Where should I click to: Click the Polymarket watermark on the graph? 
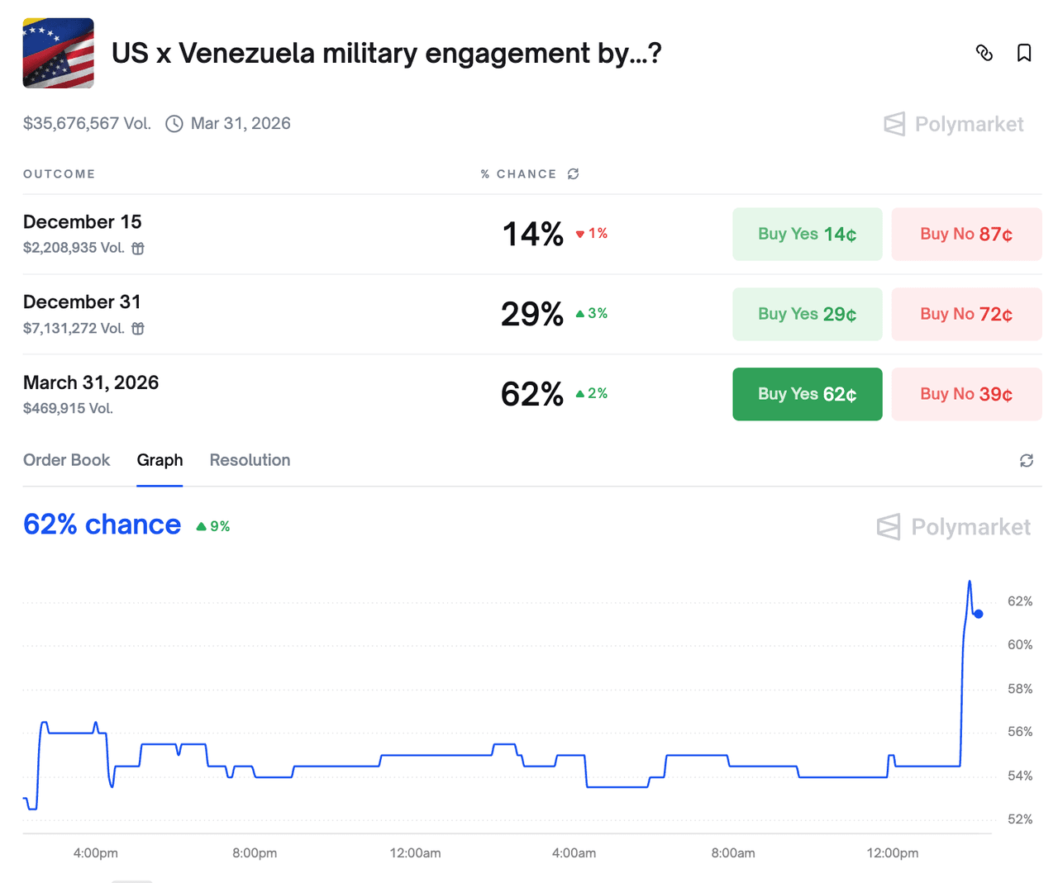[953, 526]
